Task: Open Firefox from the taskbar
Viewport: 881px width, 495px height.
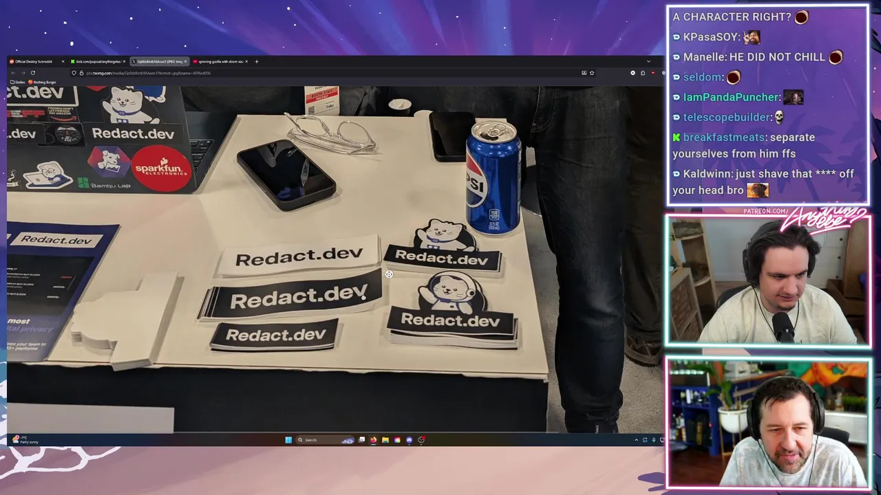Action: 373,440
